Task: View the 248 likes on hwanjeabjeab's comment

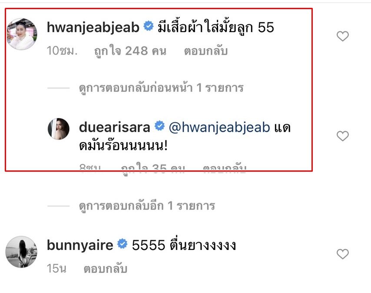Action: [130, 51]
